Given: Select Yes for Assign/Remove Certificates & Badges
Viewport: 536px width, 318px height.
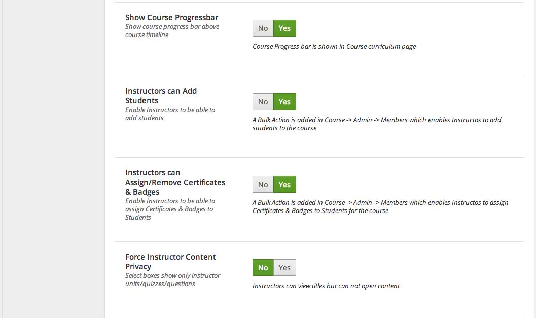Looking at the screenshot, I should coord(284,184).
